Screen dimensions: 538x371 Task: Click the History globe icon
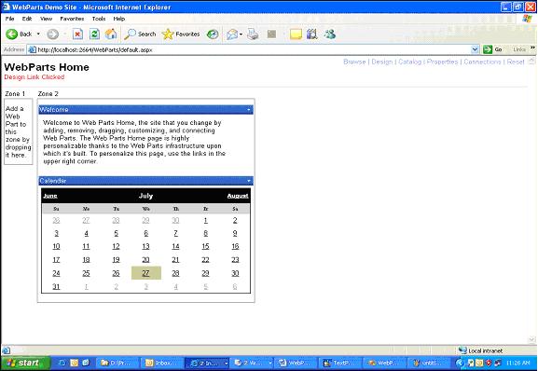click(x=213, y=34)
